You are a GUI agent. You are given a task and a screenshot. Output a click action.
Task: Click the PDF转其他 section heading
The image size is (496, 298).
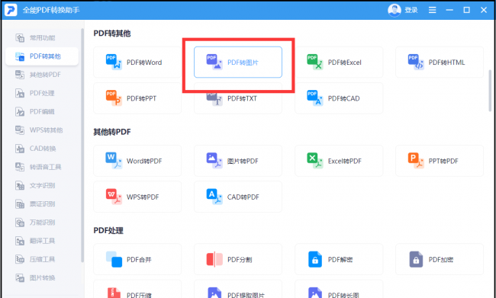tap(112, 34)
